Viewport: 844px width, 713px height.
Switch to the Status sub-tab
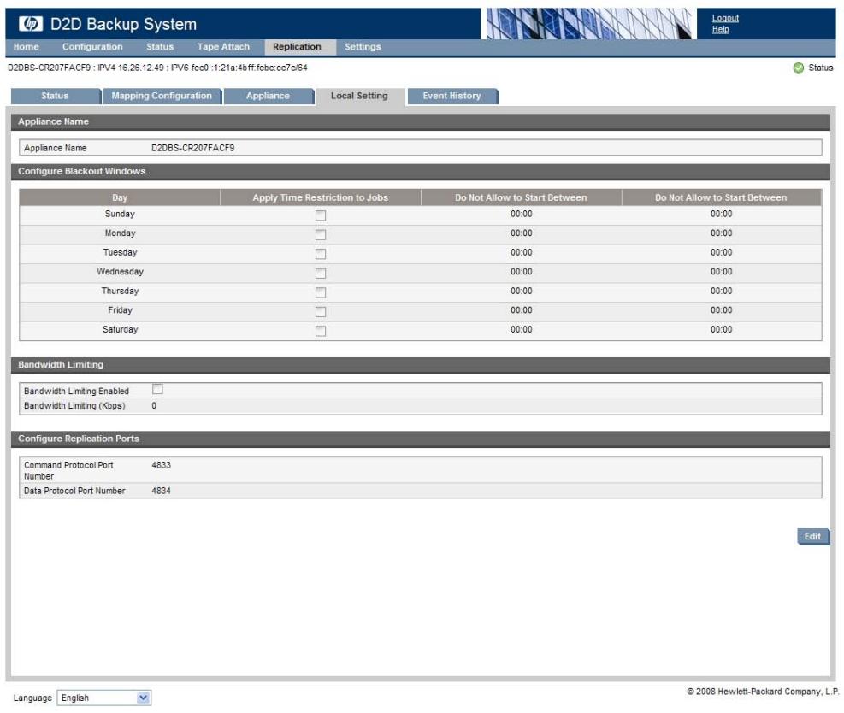56,96
